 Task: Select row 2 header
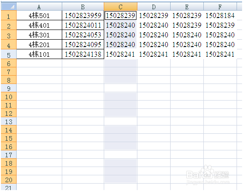tap(9, 25)
